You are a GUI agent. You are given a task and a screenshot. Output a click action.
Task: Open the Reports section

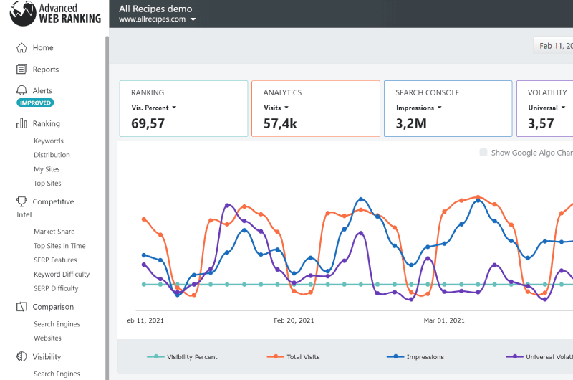click(46, 70)
